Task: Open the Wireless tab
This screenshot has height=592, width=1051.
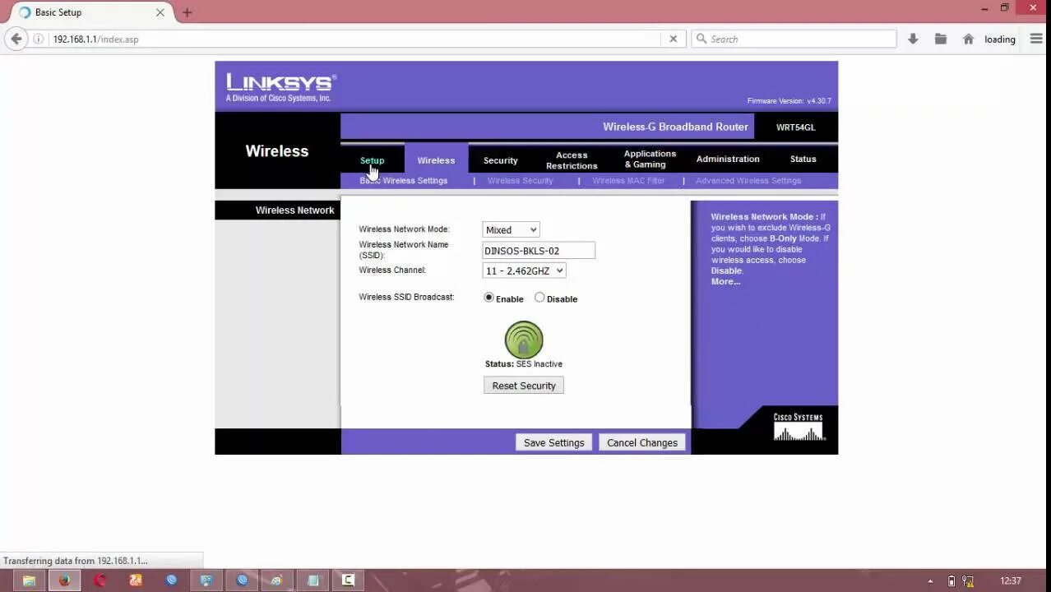Action: click(x=436, y=160)
